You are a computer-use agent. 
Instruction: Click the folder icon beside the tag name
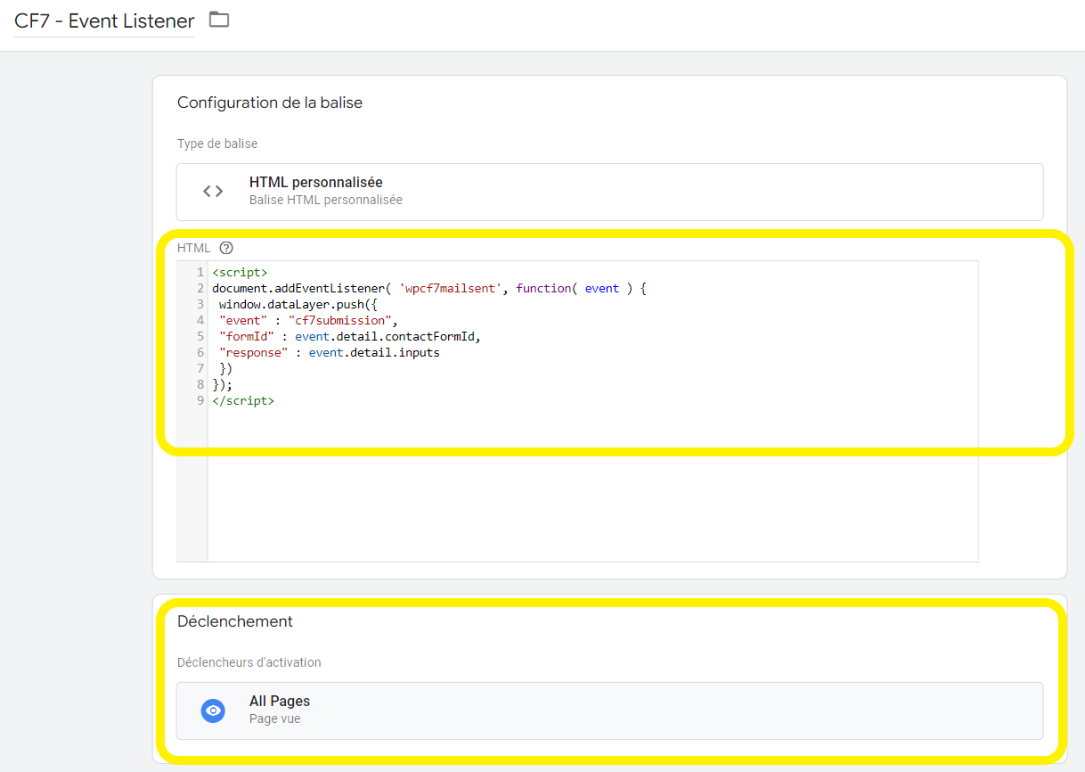tap(219, 20)
